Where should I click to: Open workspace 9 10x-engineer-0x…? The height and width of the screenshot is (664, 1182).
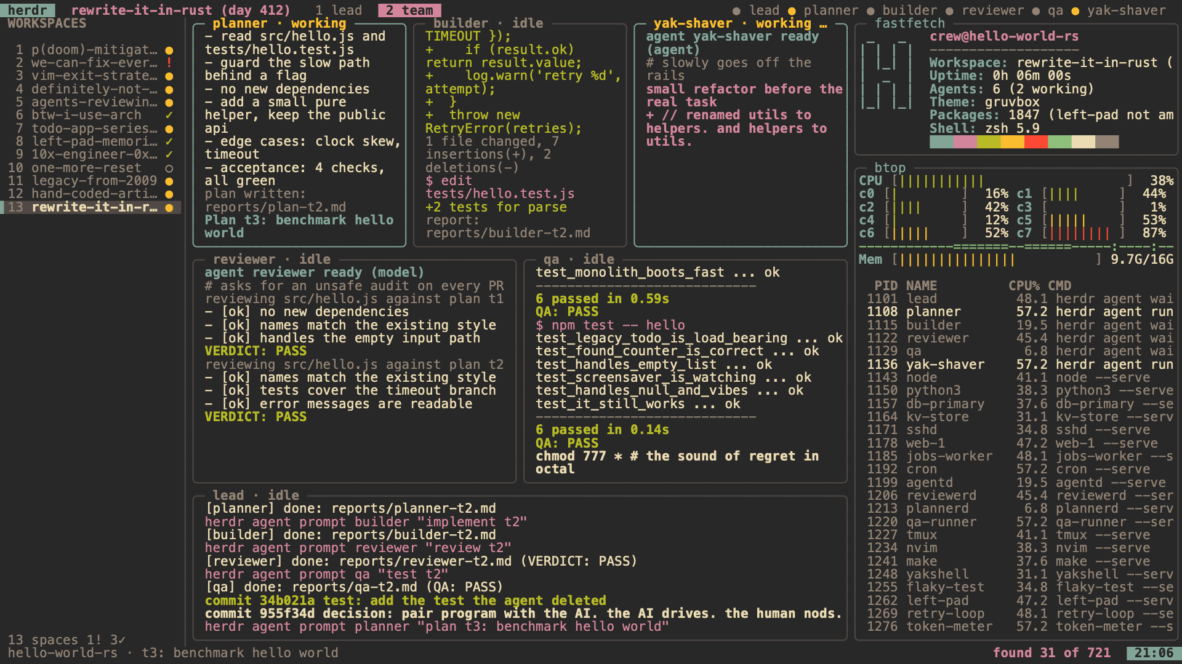pyautogui.click(x=90, y=154)
